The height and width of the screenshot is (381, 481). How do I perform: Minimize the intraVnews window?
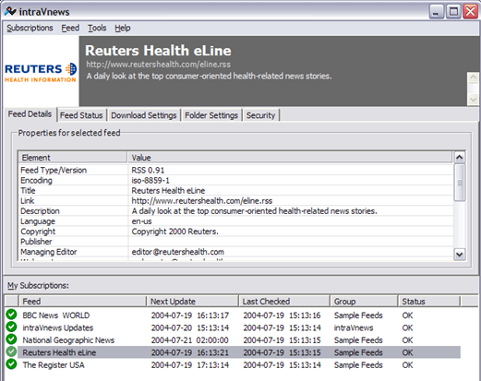point(437,12)
